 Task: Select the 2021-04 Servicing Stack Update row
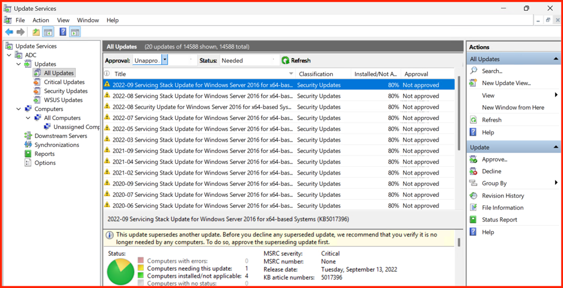pos(279,161)
